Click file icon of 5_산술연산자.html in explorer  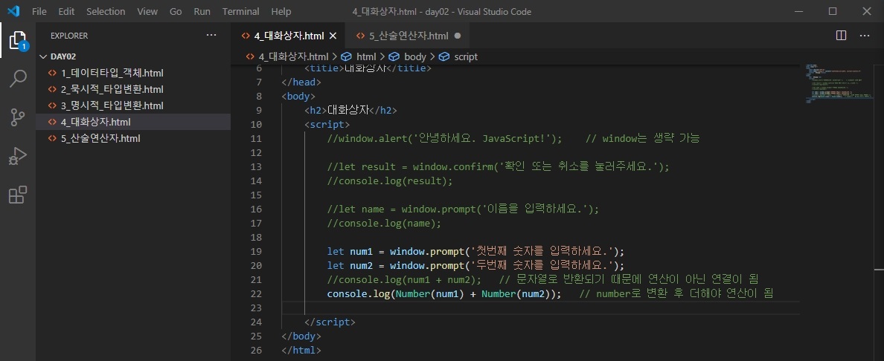(52, 138)
